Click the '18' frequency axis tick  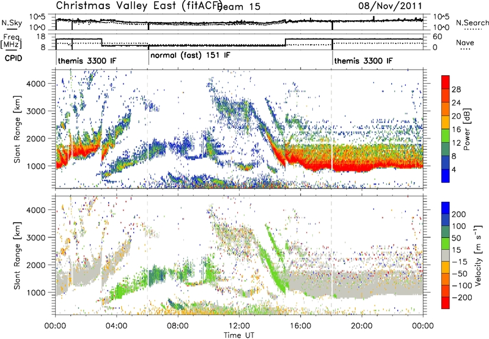point(40,37)
